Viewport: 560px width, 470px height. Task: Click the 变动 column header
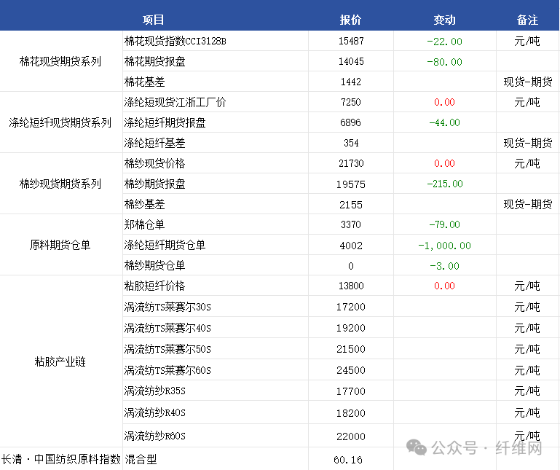pyautogui.click(x=445, y=20)
